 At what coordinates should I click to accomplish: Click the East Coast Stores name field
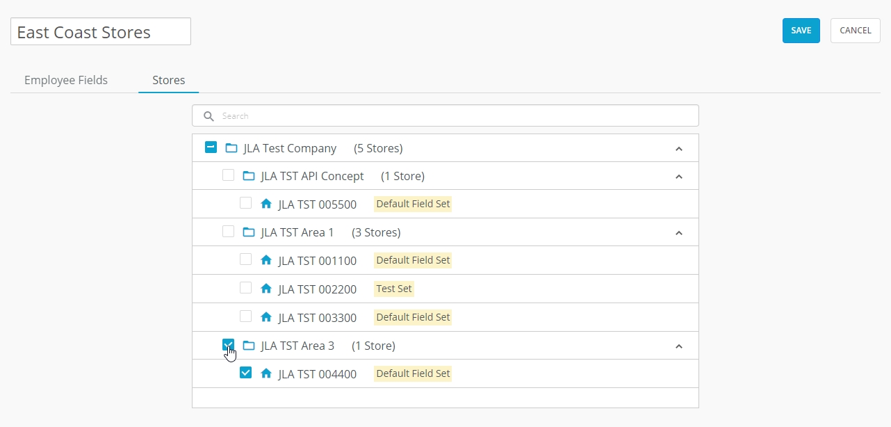(101, 32)
